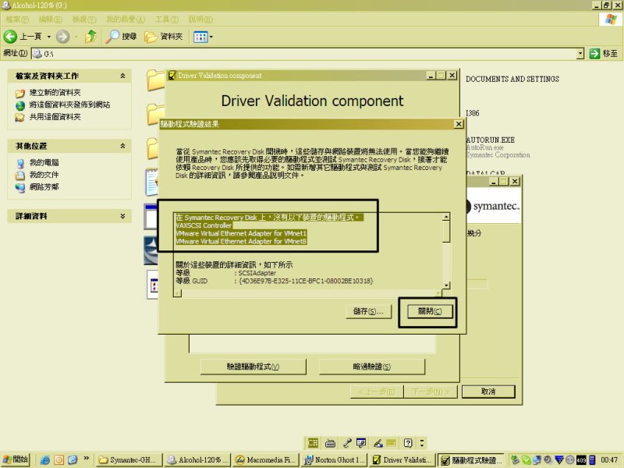
Task: Select VMware Virtual Ethernet Adapter for VMnet8 line
Action: point(241,242)
